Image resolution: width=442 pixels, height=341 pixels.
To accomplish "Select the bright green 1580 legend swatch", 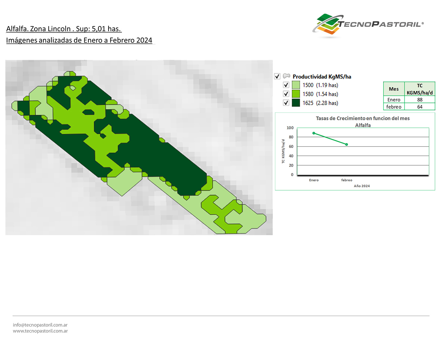I will (296, 94).
